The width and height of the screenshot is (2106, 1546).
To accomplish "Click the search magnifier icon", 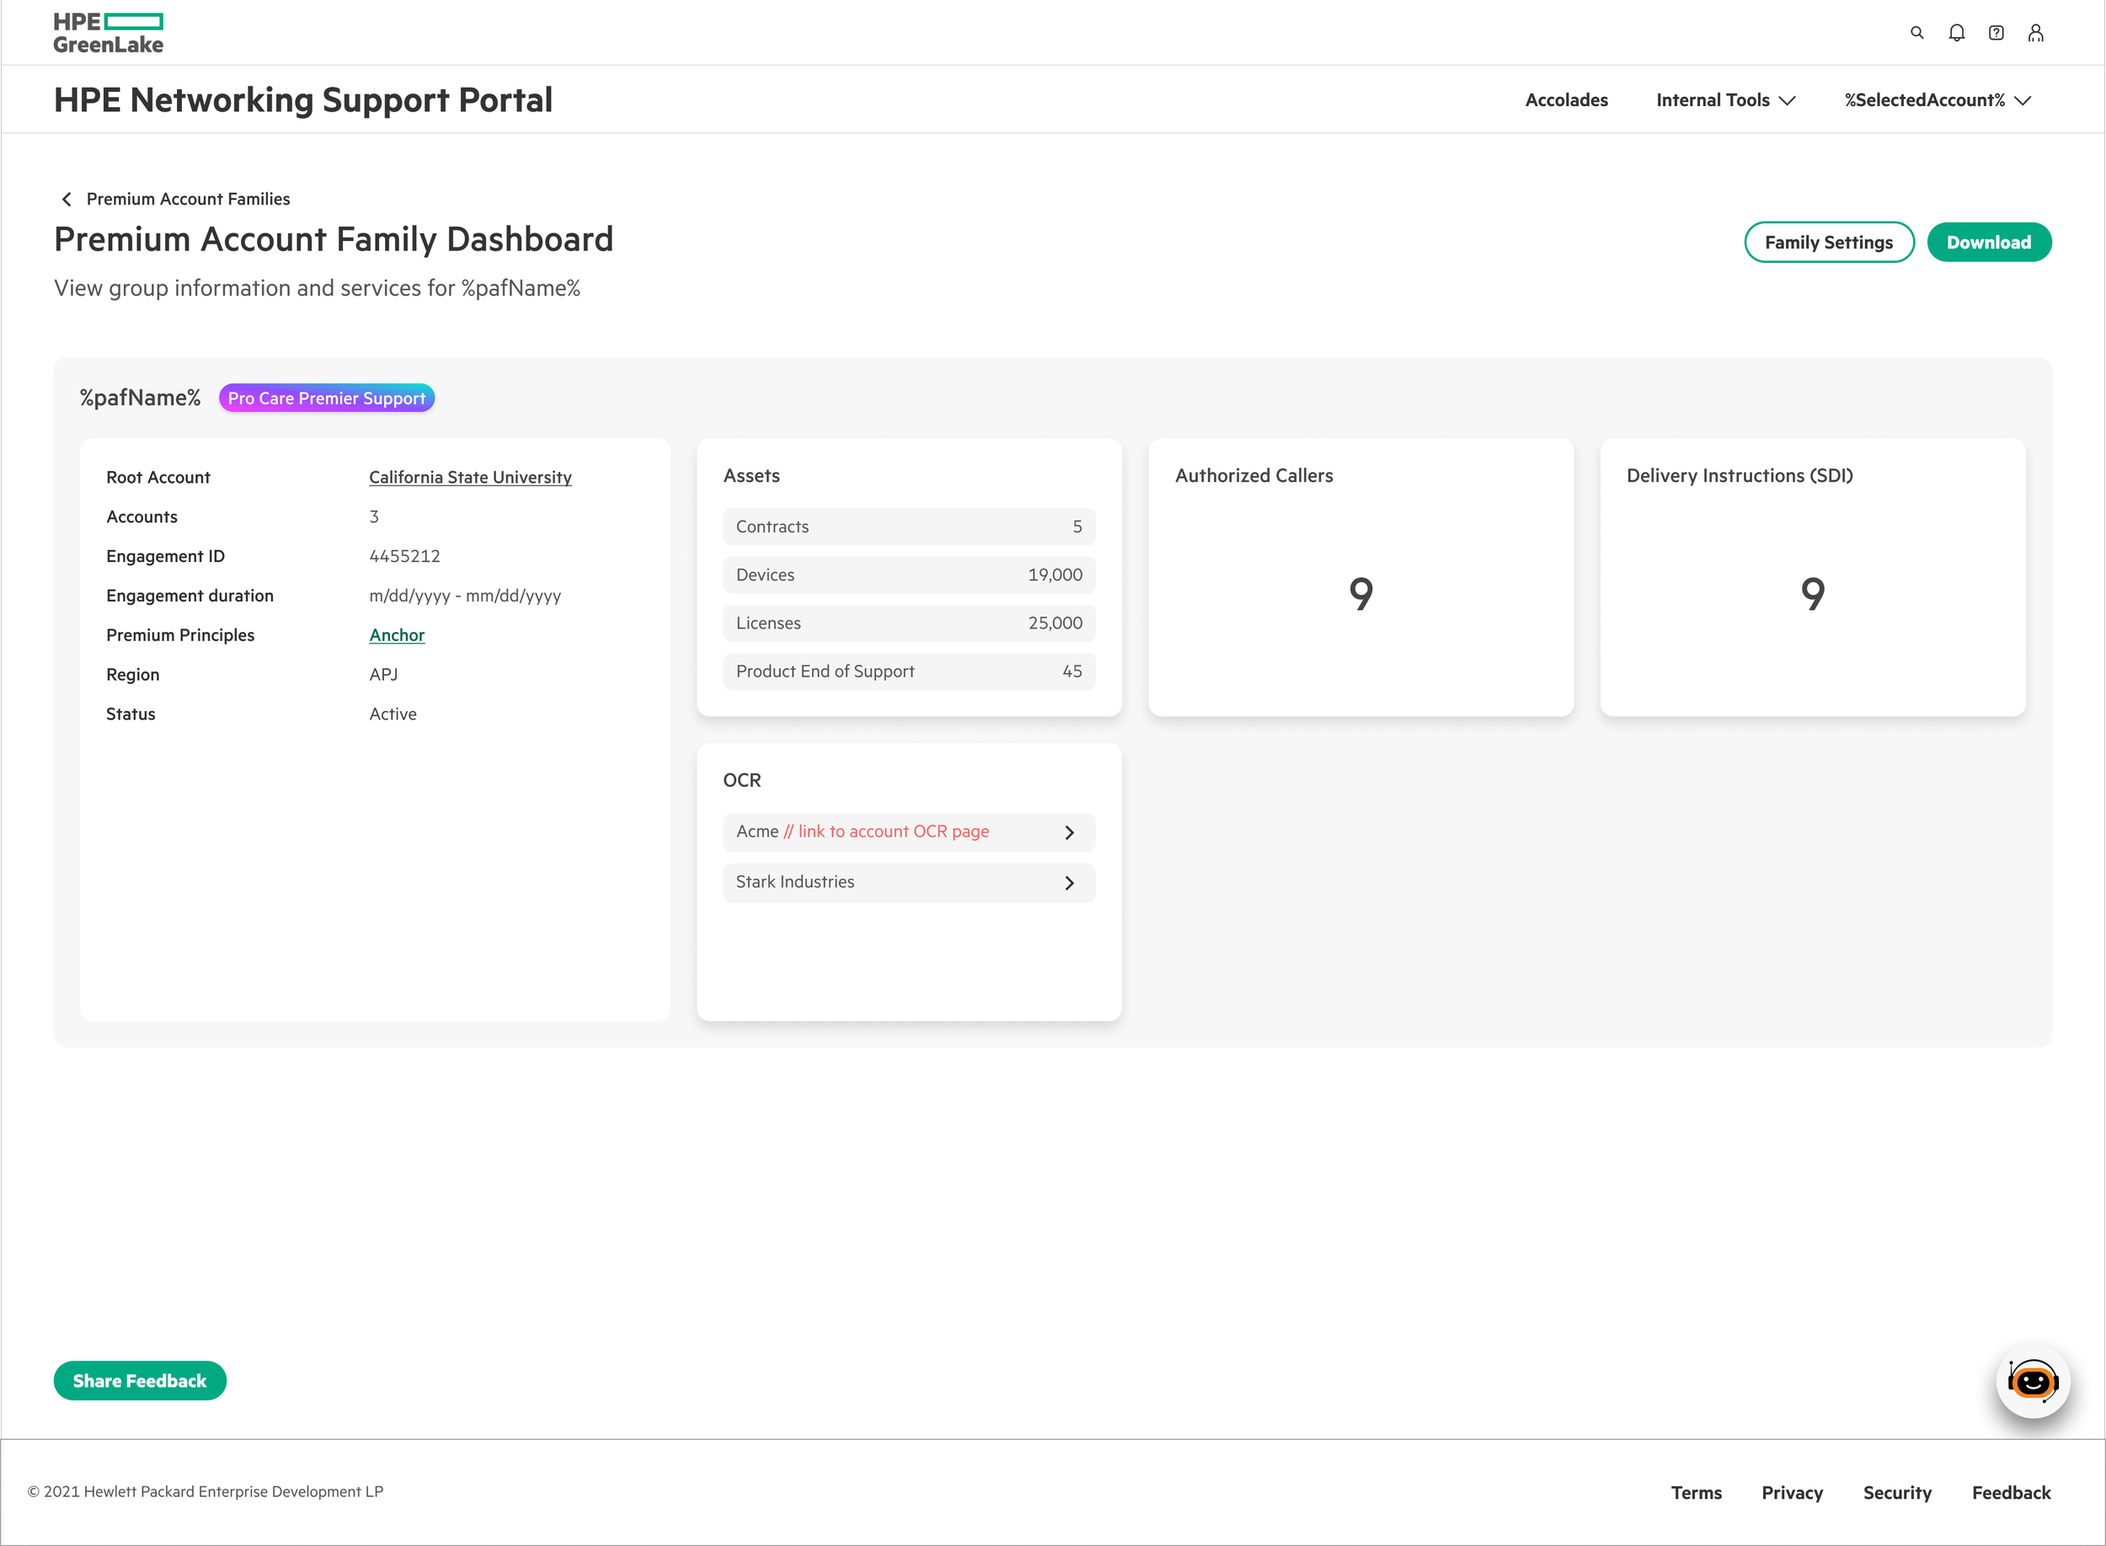I will tap(1916, 33).
